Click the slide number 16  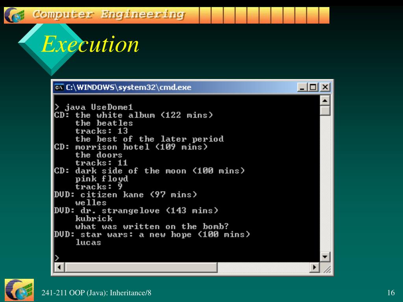pyautogui.click(x=391, y=293)
